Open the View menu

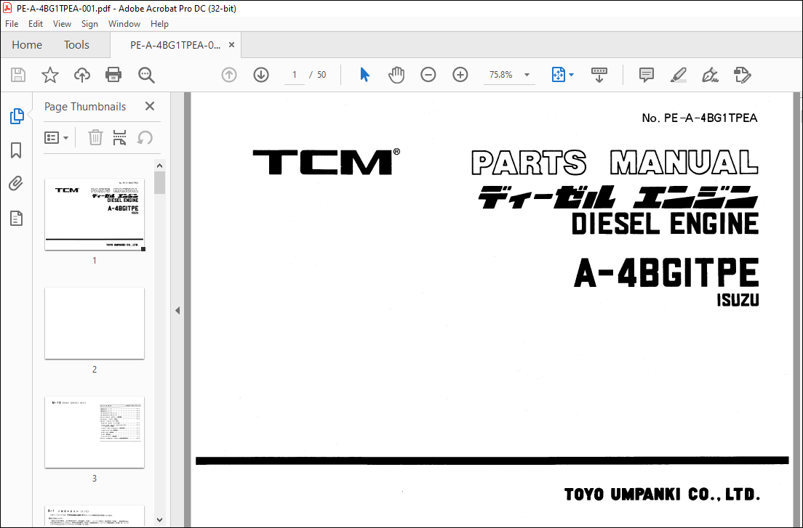pos(62,24)
